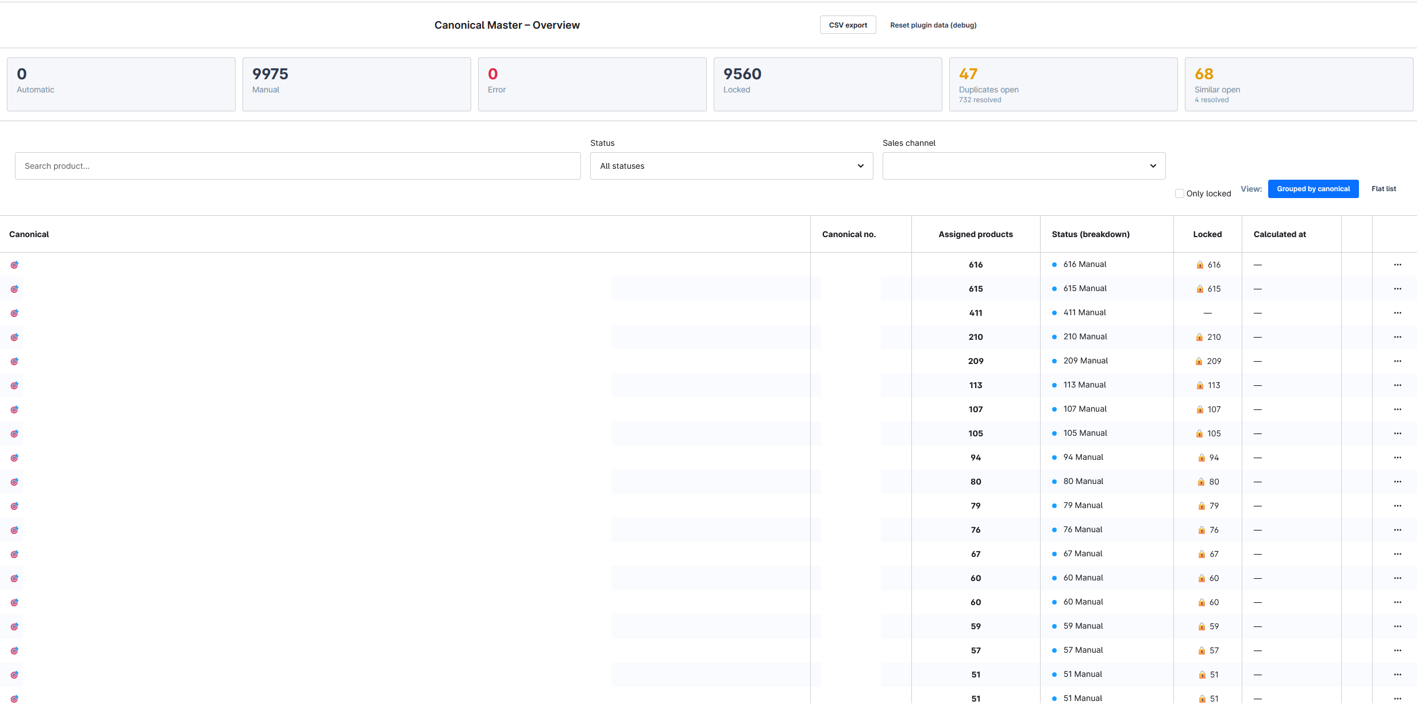Click the lock icon next to 113
This screenshot has height=705, width=1417.
1200,385
